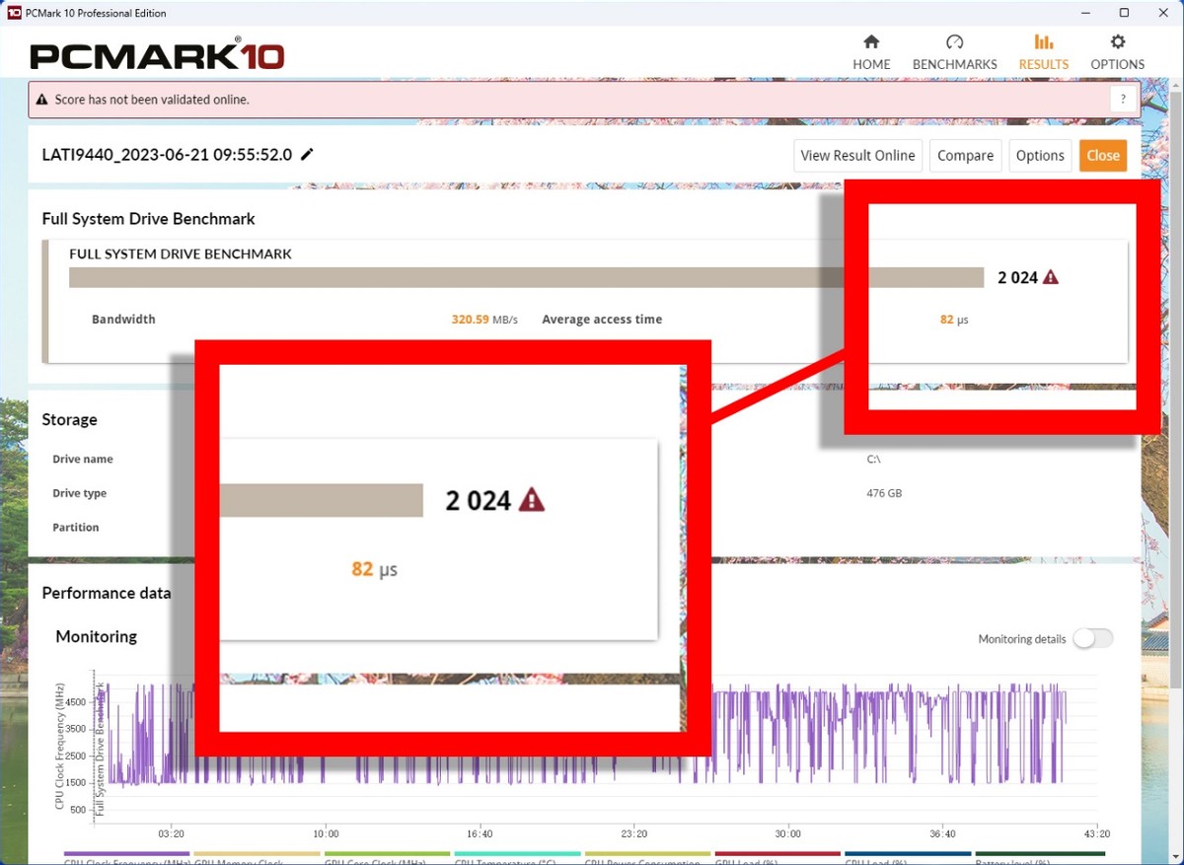Click the bandwidth value 320.59 MB/s
This screenshot has width=1184, height=865.
(484, 320)
